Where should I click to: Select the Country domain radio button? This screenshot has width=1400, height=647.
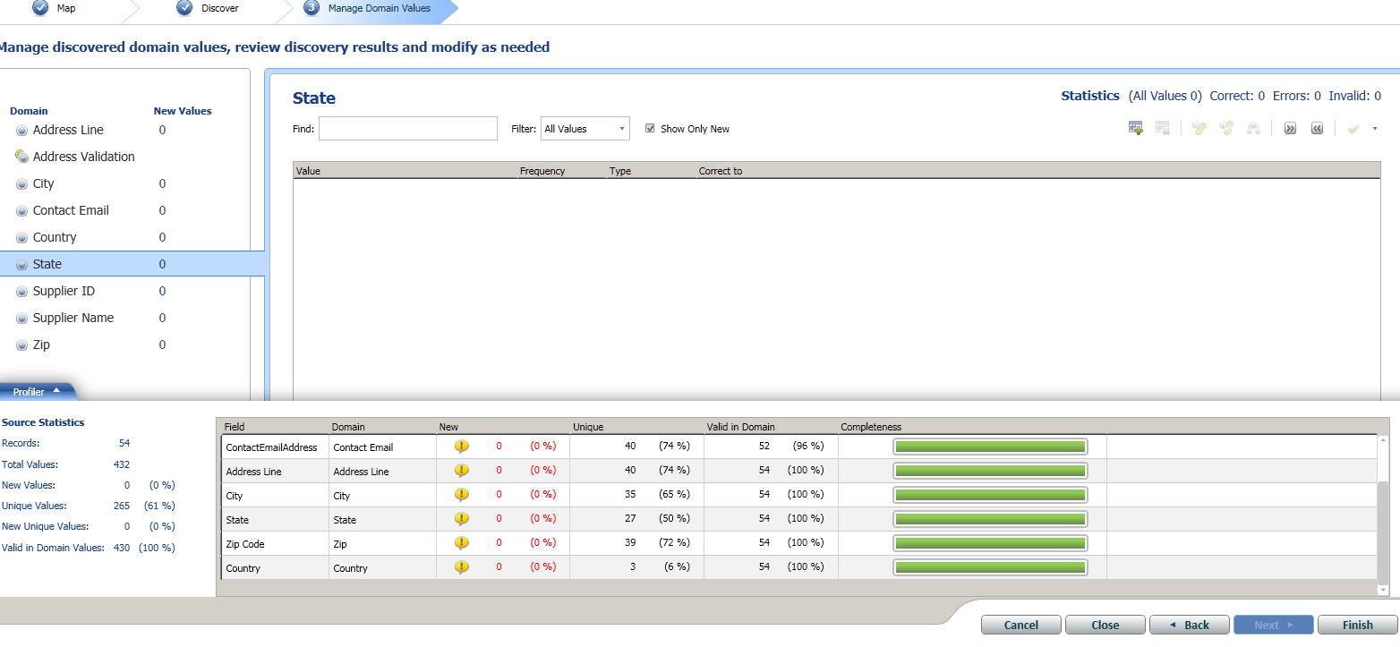(x=20, y=237)
